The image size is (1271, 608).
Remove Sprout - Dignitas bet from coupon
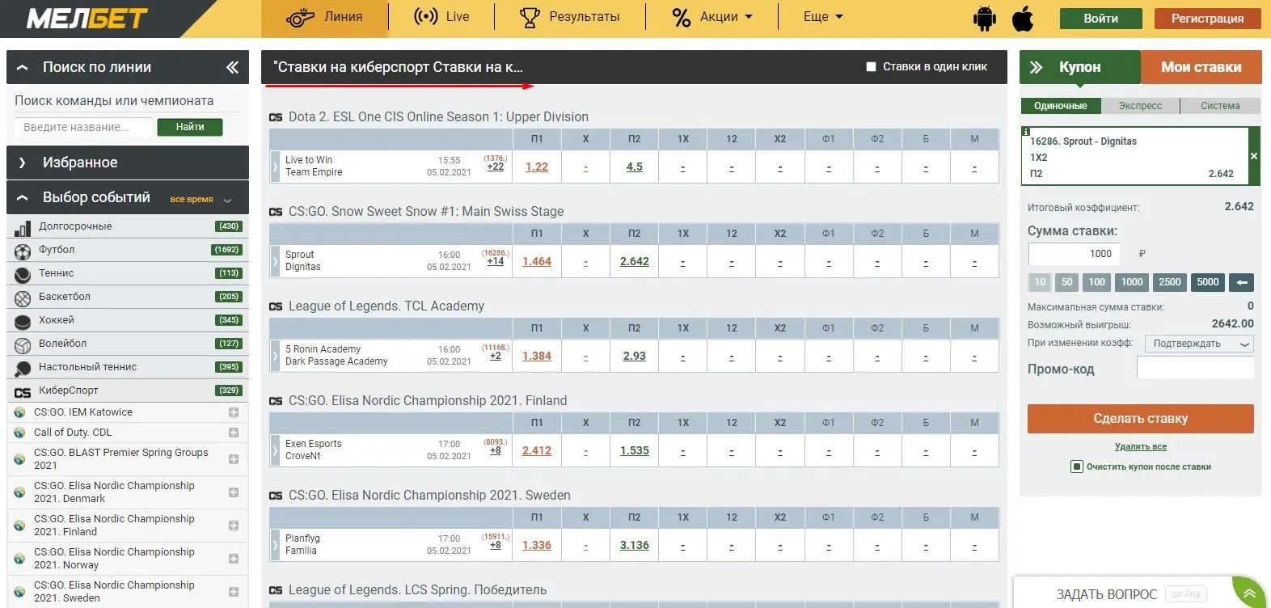[1254, 156]
